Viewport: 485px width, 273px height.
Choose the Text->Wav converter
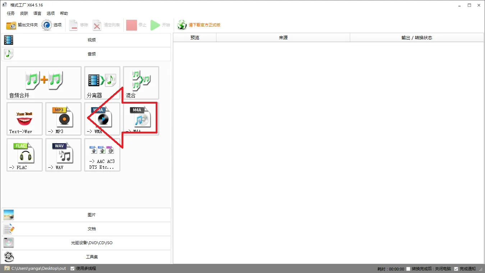click(24, 119)
